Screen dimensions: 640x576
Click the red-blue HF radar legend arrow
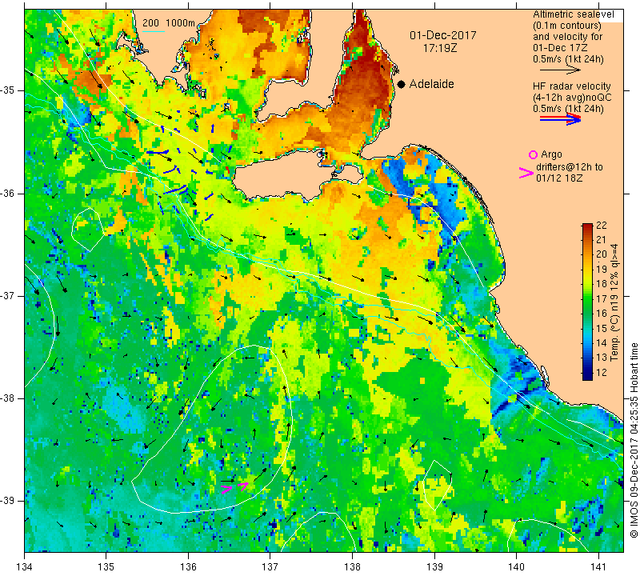[x=560, y=119]
